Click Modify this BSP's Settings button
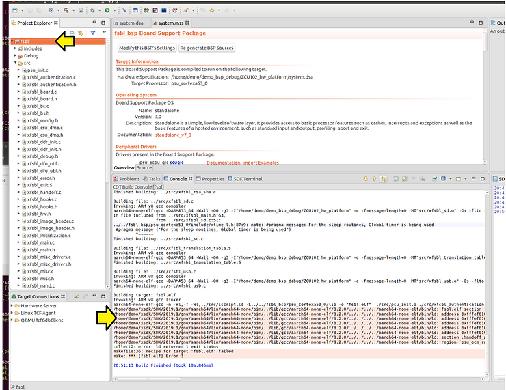This screenshot has width=506, height=390. (147, 48)
